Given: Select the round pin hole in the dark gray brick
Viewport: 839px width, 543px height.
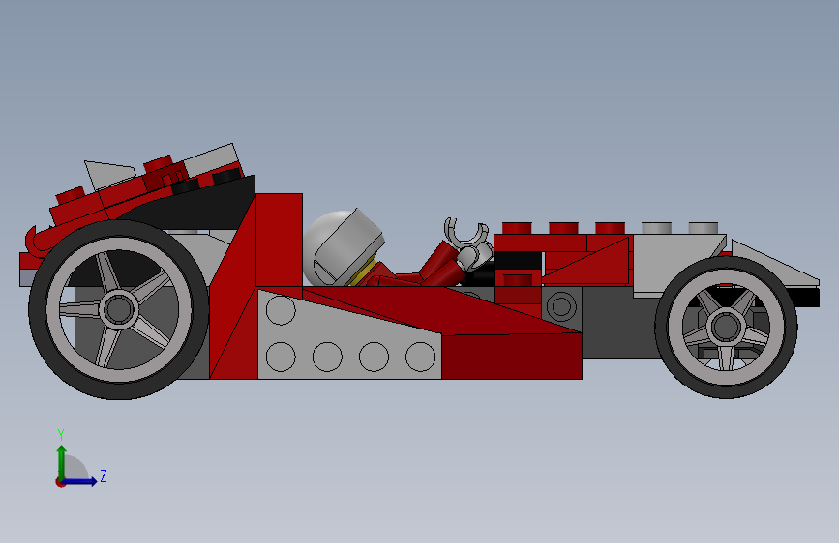Looking at the screenshot, I should [561, 306].
